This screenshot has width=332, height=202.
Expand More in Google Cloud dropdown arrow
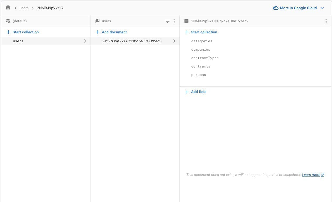[322, 8]
